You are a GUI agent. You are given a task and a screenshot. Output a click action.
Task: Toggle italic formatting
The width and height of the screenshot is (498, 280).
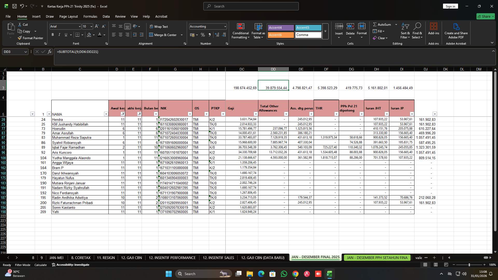[59, 34]
